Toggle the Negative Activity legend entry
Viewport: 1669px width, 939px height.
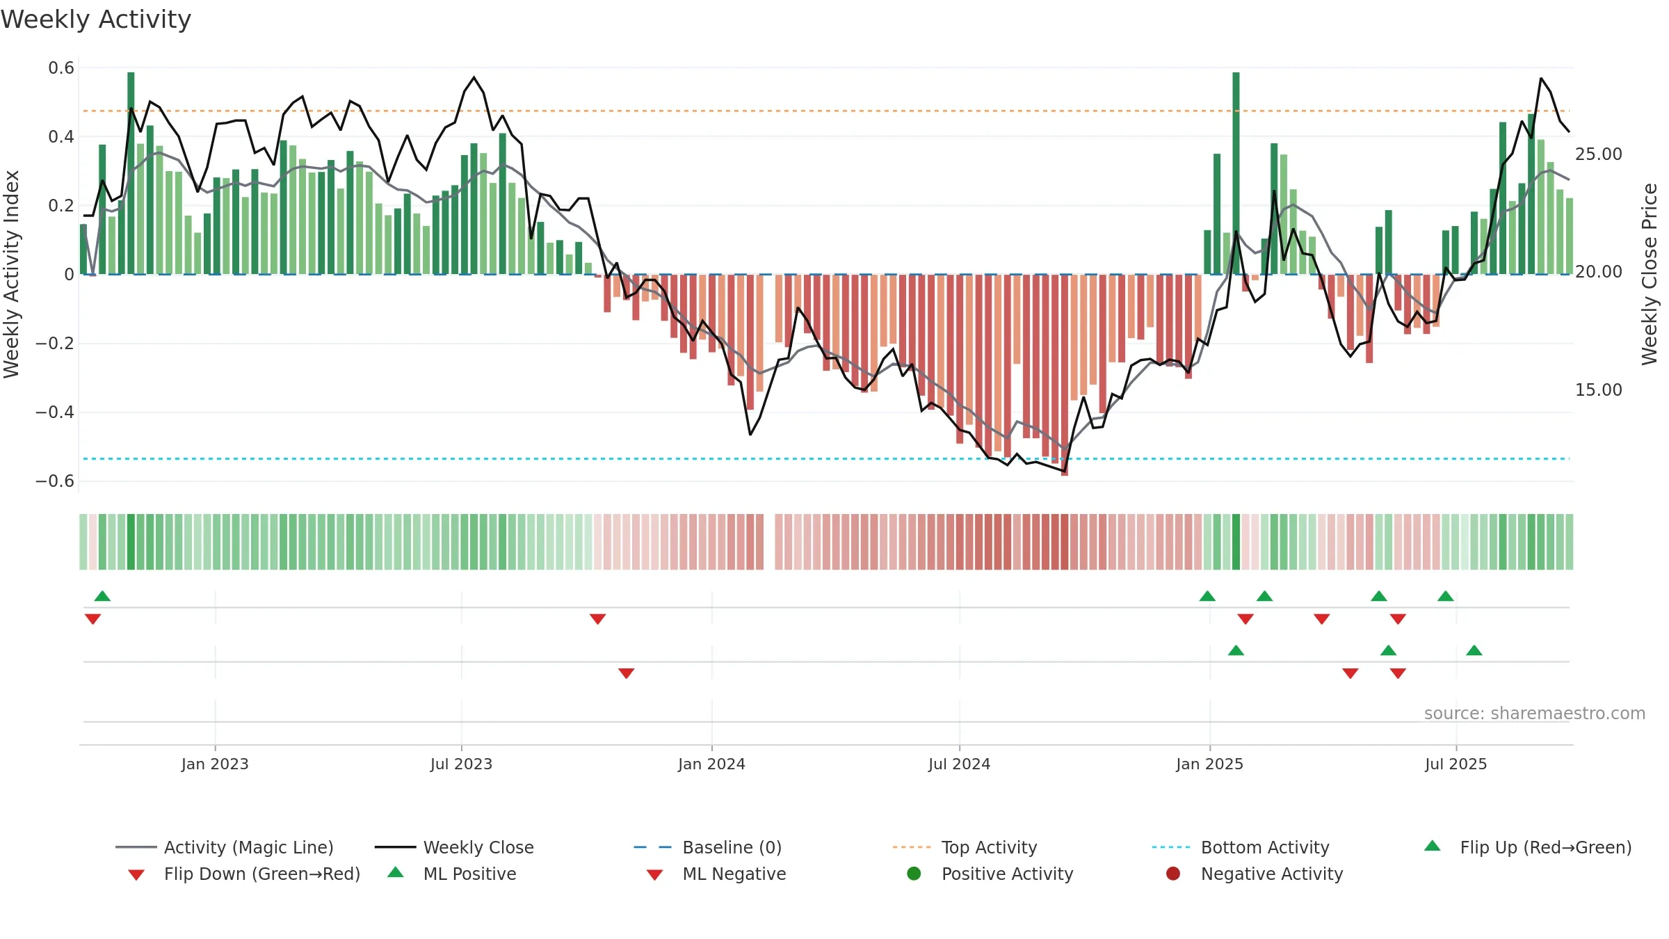(1255, 874)
